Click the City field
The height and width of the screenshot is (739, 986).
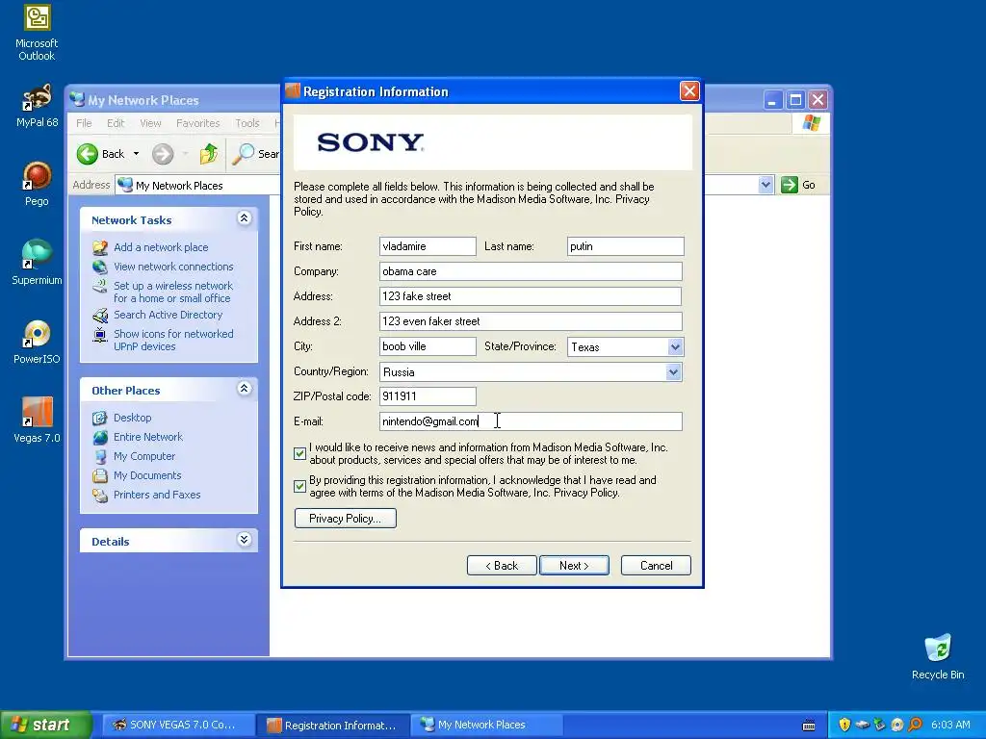tap(428, 346)
